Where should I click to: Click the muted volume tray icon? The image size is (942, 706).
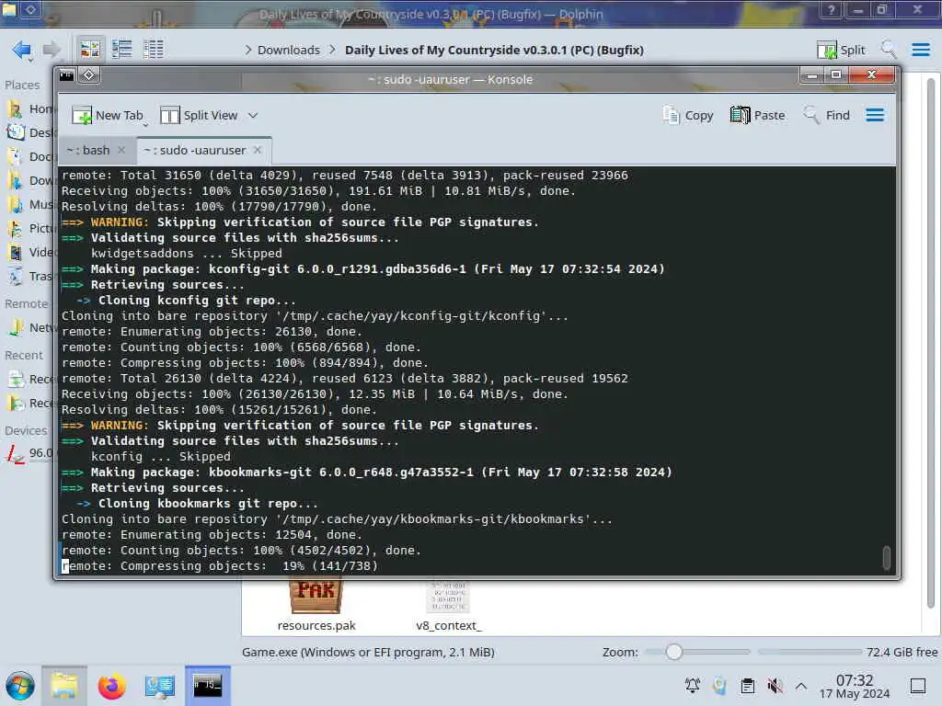775,686
